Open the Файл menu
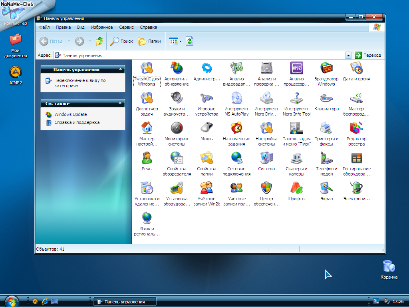The width and height of the screenshot is (409, 307). (x=44, y=27)
